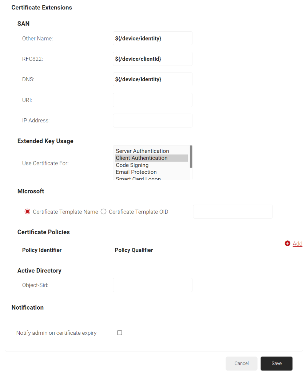The height and width of the screenshot is (373, 306).
Task: Select Certificate Template OID radio button
Action: click(103, 212)
